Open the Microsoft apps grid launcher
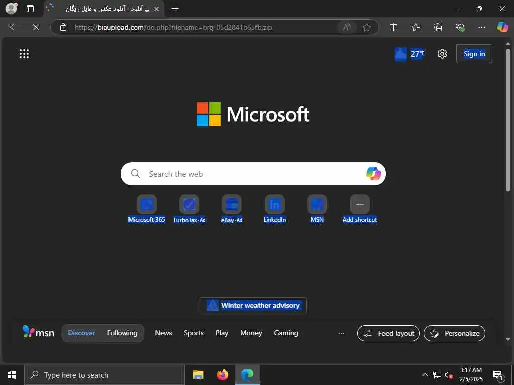 tap(24, 54)
